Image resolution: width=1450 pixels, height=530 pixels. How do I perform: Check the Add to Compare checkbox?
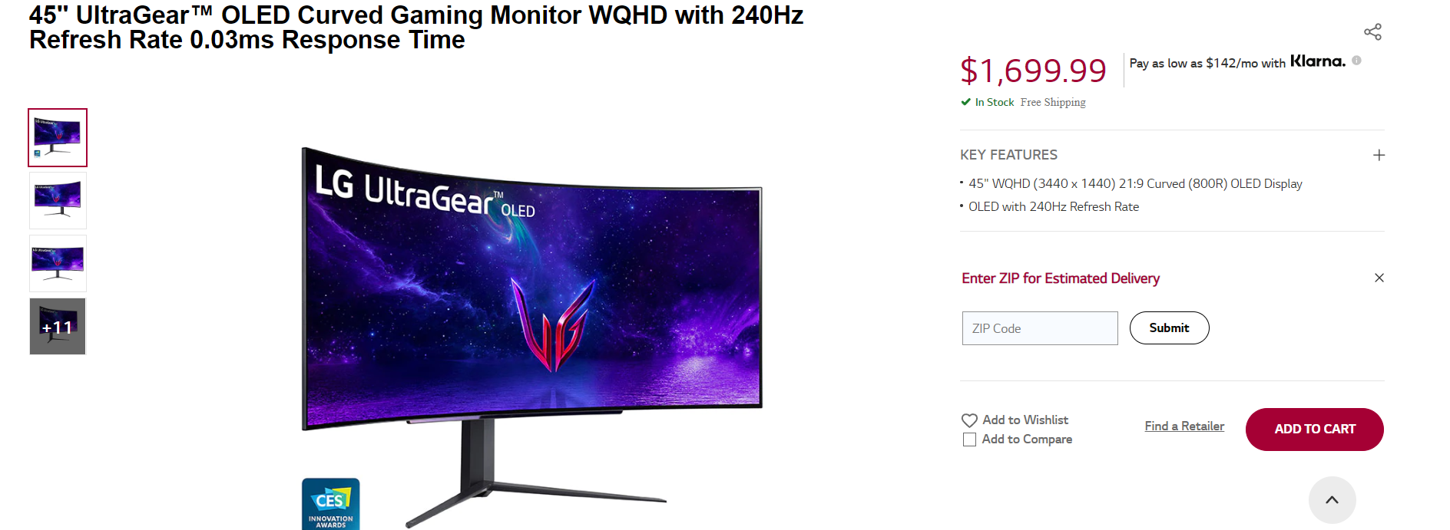click(969, 439)
